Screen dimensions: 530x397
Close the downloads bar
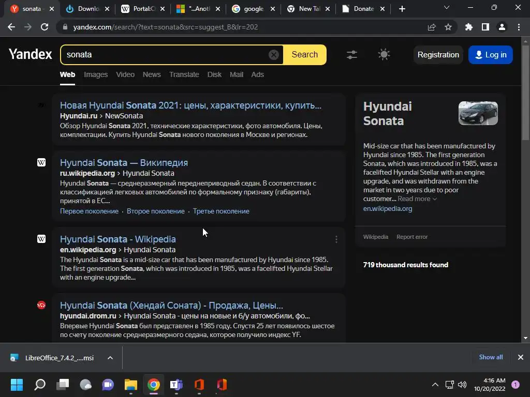[x=521, y=357]
